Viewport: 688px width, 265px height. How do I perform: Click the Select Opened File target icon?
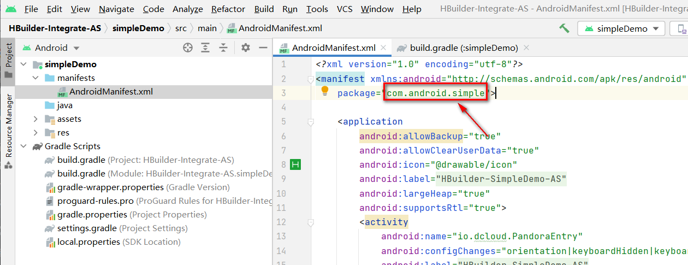[x=188, y=48]
